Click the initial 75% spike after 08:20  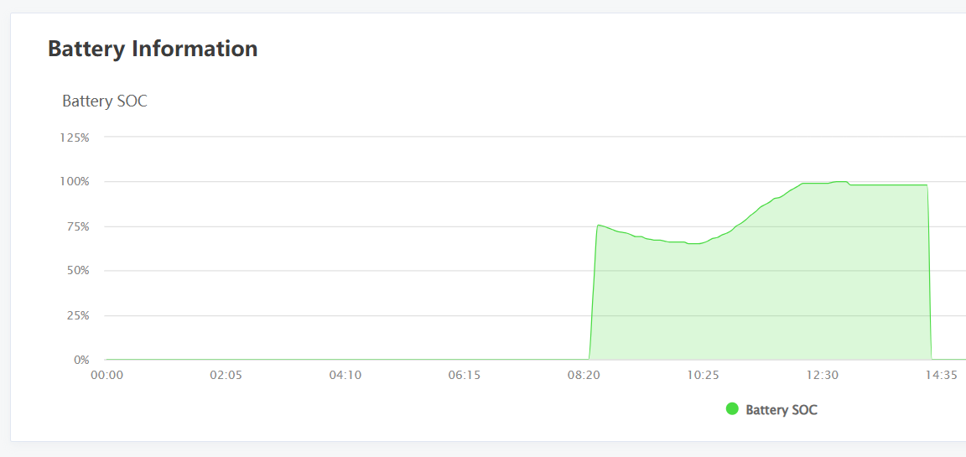pos(598,225)
